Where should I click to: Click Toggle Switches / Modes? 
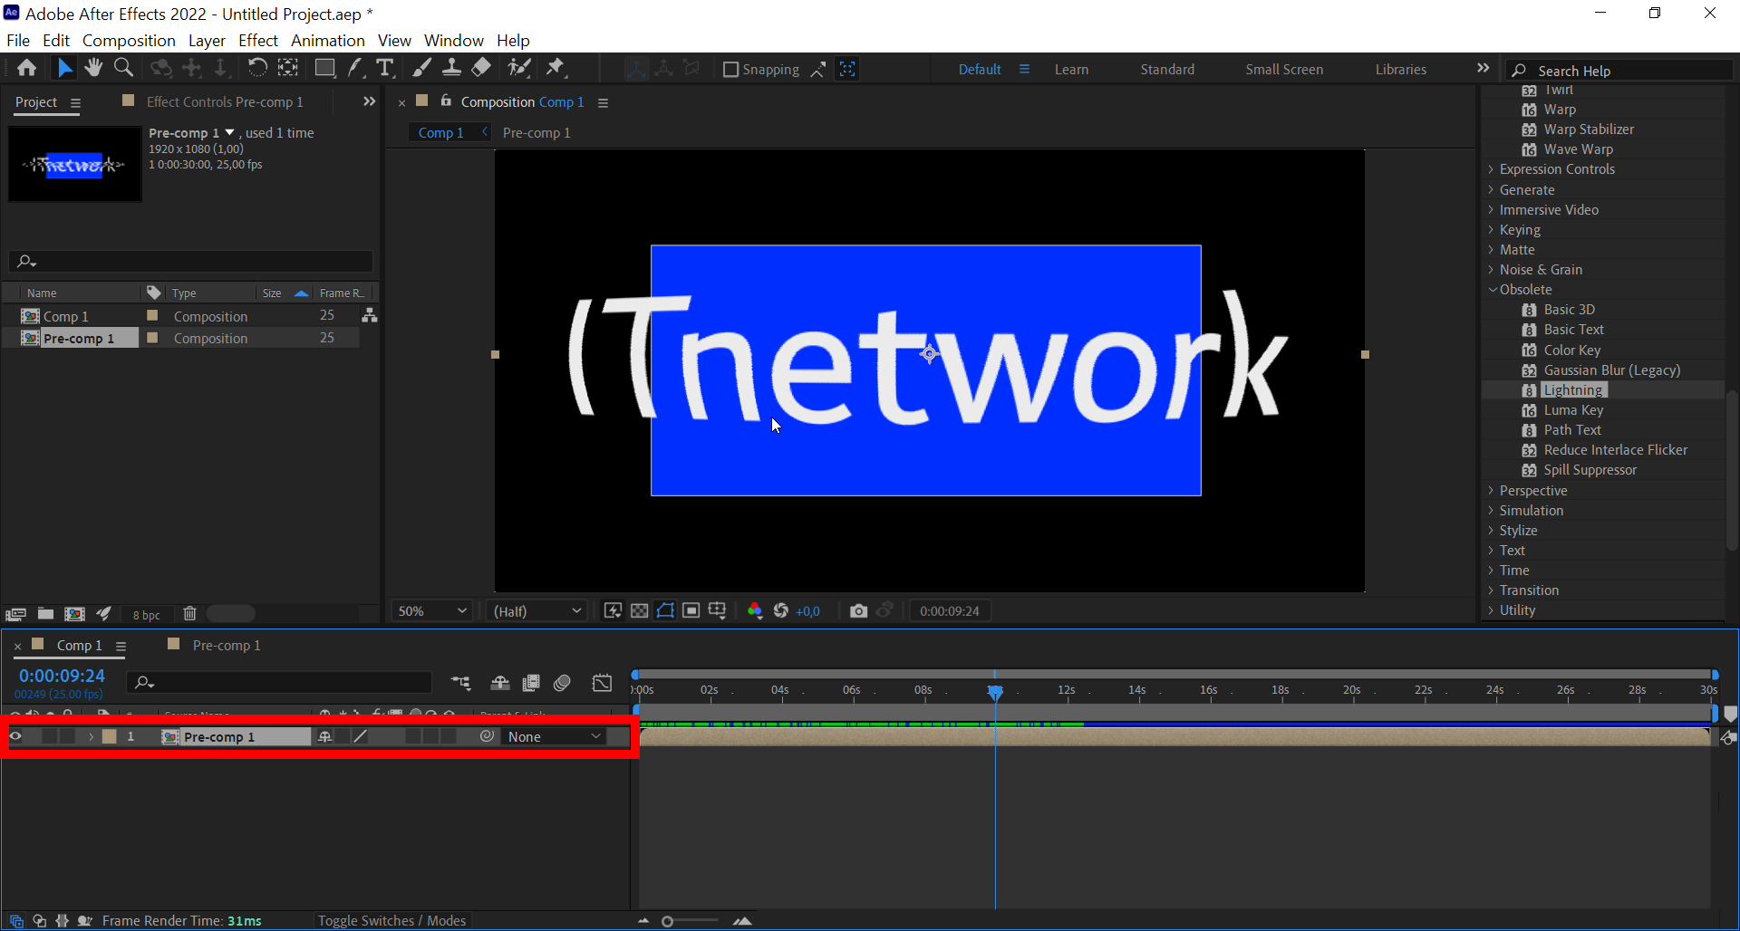pyautogui.click(x=391, y=920)
